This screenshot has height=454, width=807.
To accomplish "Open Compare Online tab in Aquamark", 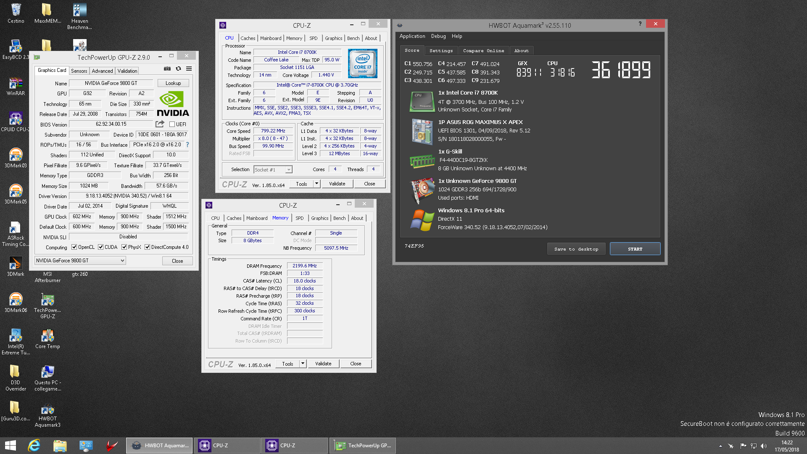I will point(483,50).
